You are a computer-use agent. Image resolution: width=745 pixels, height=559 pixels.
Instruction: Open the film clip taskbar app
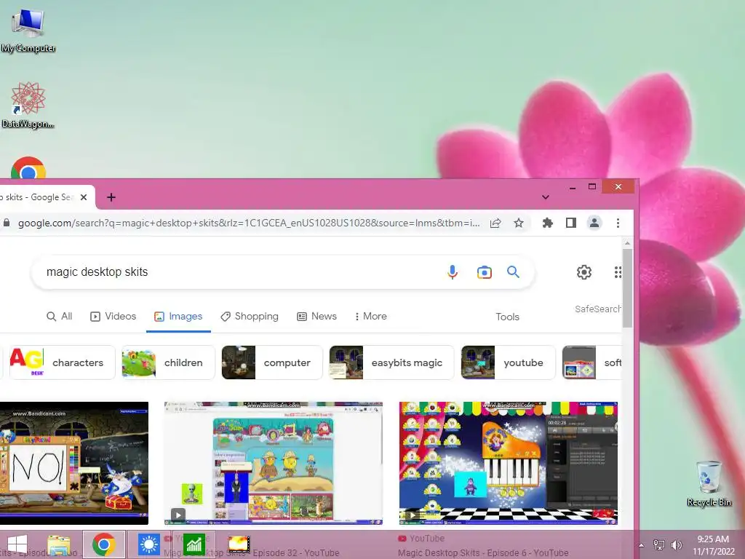tap(239, 544)
